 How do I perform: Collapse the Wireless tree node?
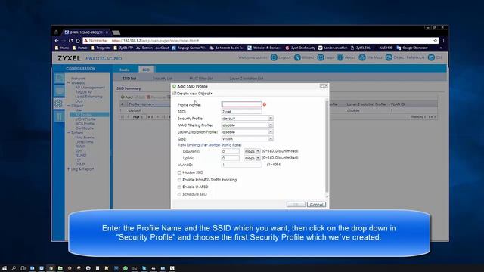click(x=68, y=83)
